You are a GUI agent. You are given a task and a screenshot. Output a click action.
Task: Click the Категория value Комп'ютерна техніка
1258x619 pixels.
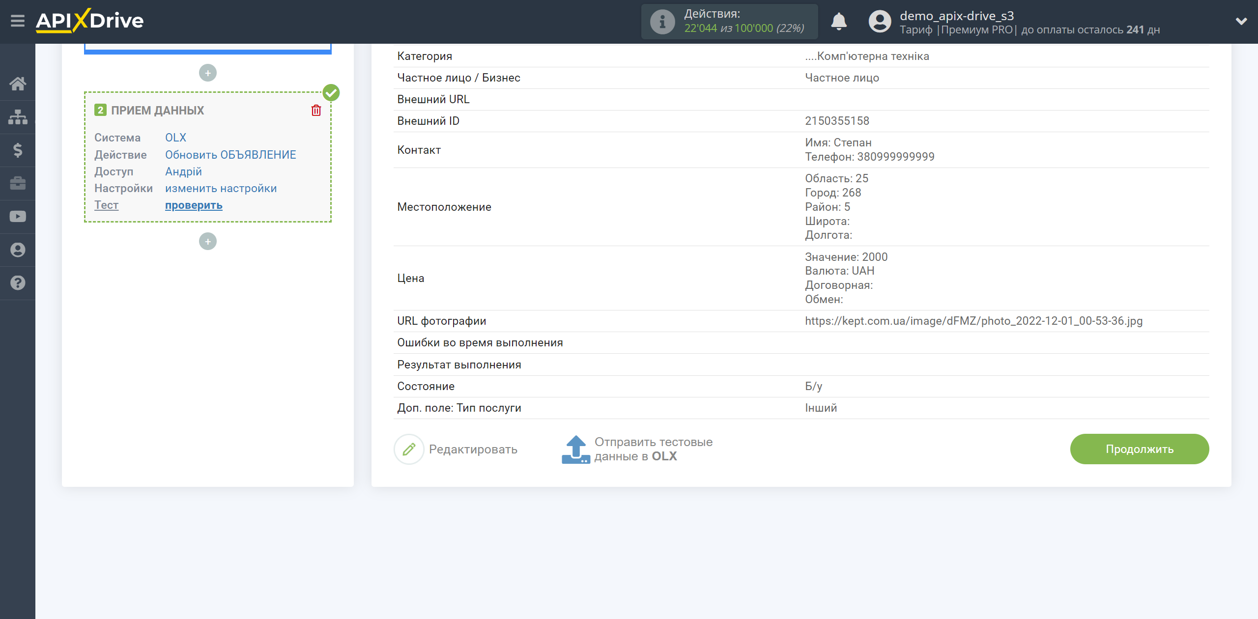point(867,56)
